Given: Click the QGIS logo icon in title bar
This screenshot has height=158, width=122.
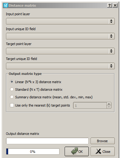Looking at the screenshot, I should click(5, 5).
